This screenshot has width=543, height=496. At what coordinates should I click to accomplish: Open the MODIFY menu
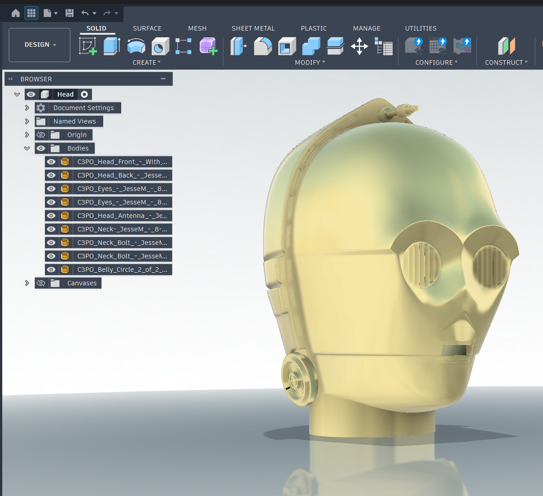tap(310, 62)
